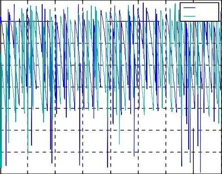The image size is (222, 174).
Task: Click the legend box's left border edge
Action: (x=180, y=12)
